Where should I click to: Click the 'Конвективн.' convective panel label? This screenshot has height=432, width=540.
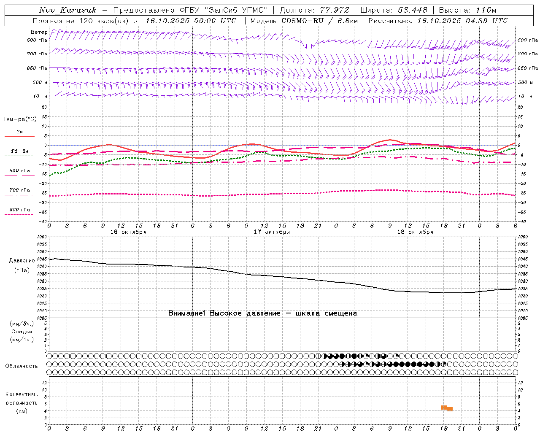click(22, 394)
